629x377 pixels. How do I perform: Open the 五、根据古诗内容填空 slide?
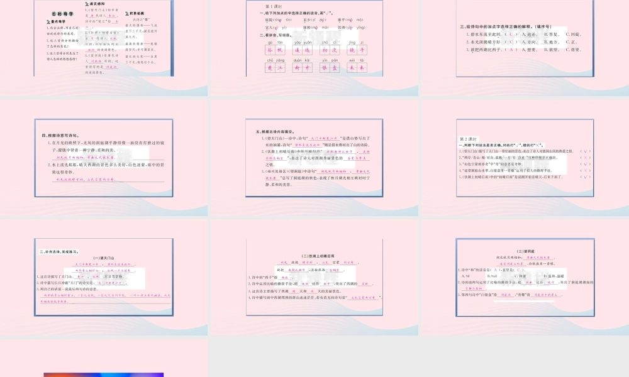point(314,158)
